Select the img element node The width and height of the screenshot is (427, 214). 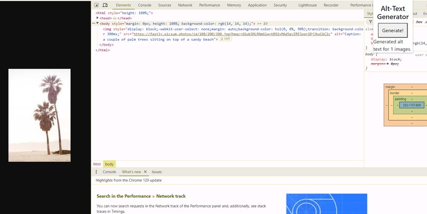coord(233,34)
